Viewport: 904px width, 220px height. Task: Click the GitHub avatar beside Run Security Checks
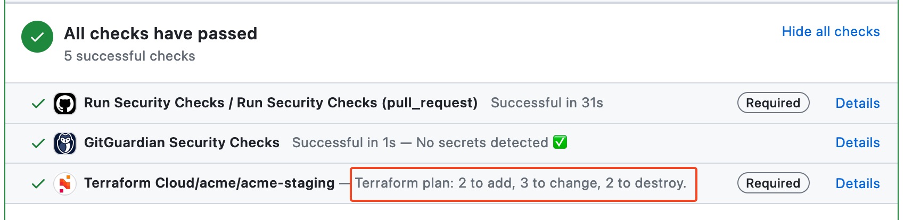[x=65, y=103]
